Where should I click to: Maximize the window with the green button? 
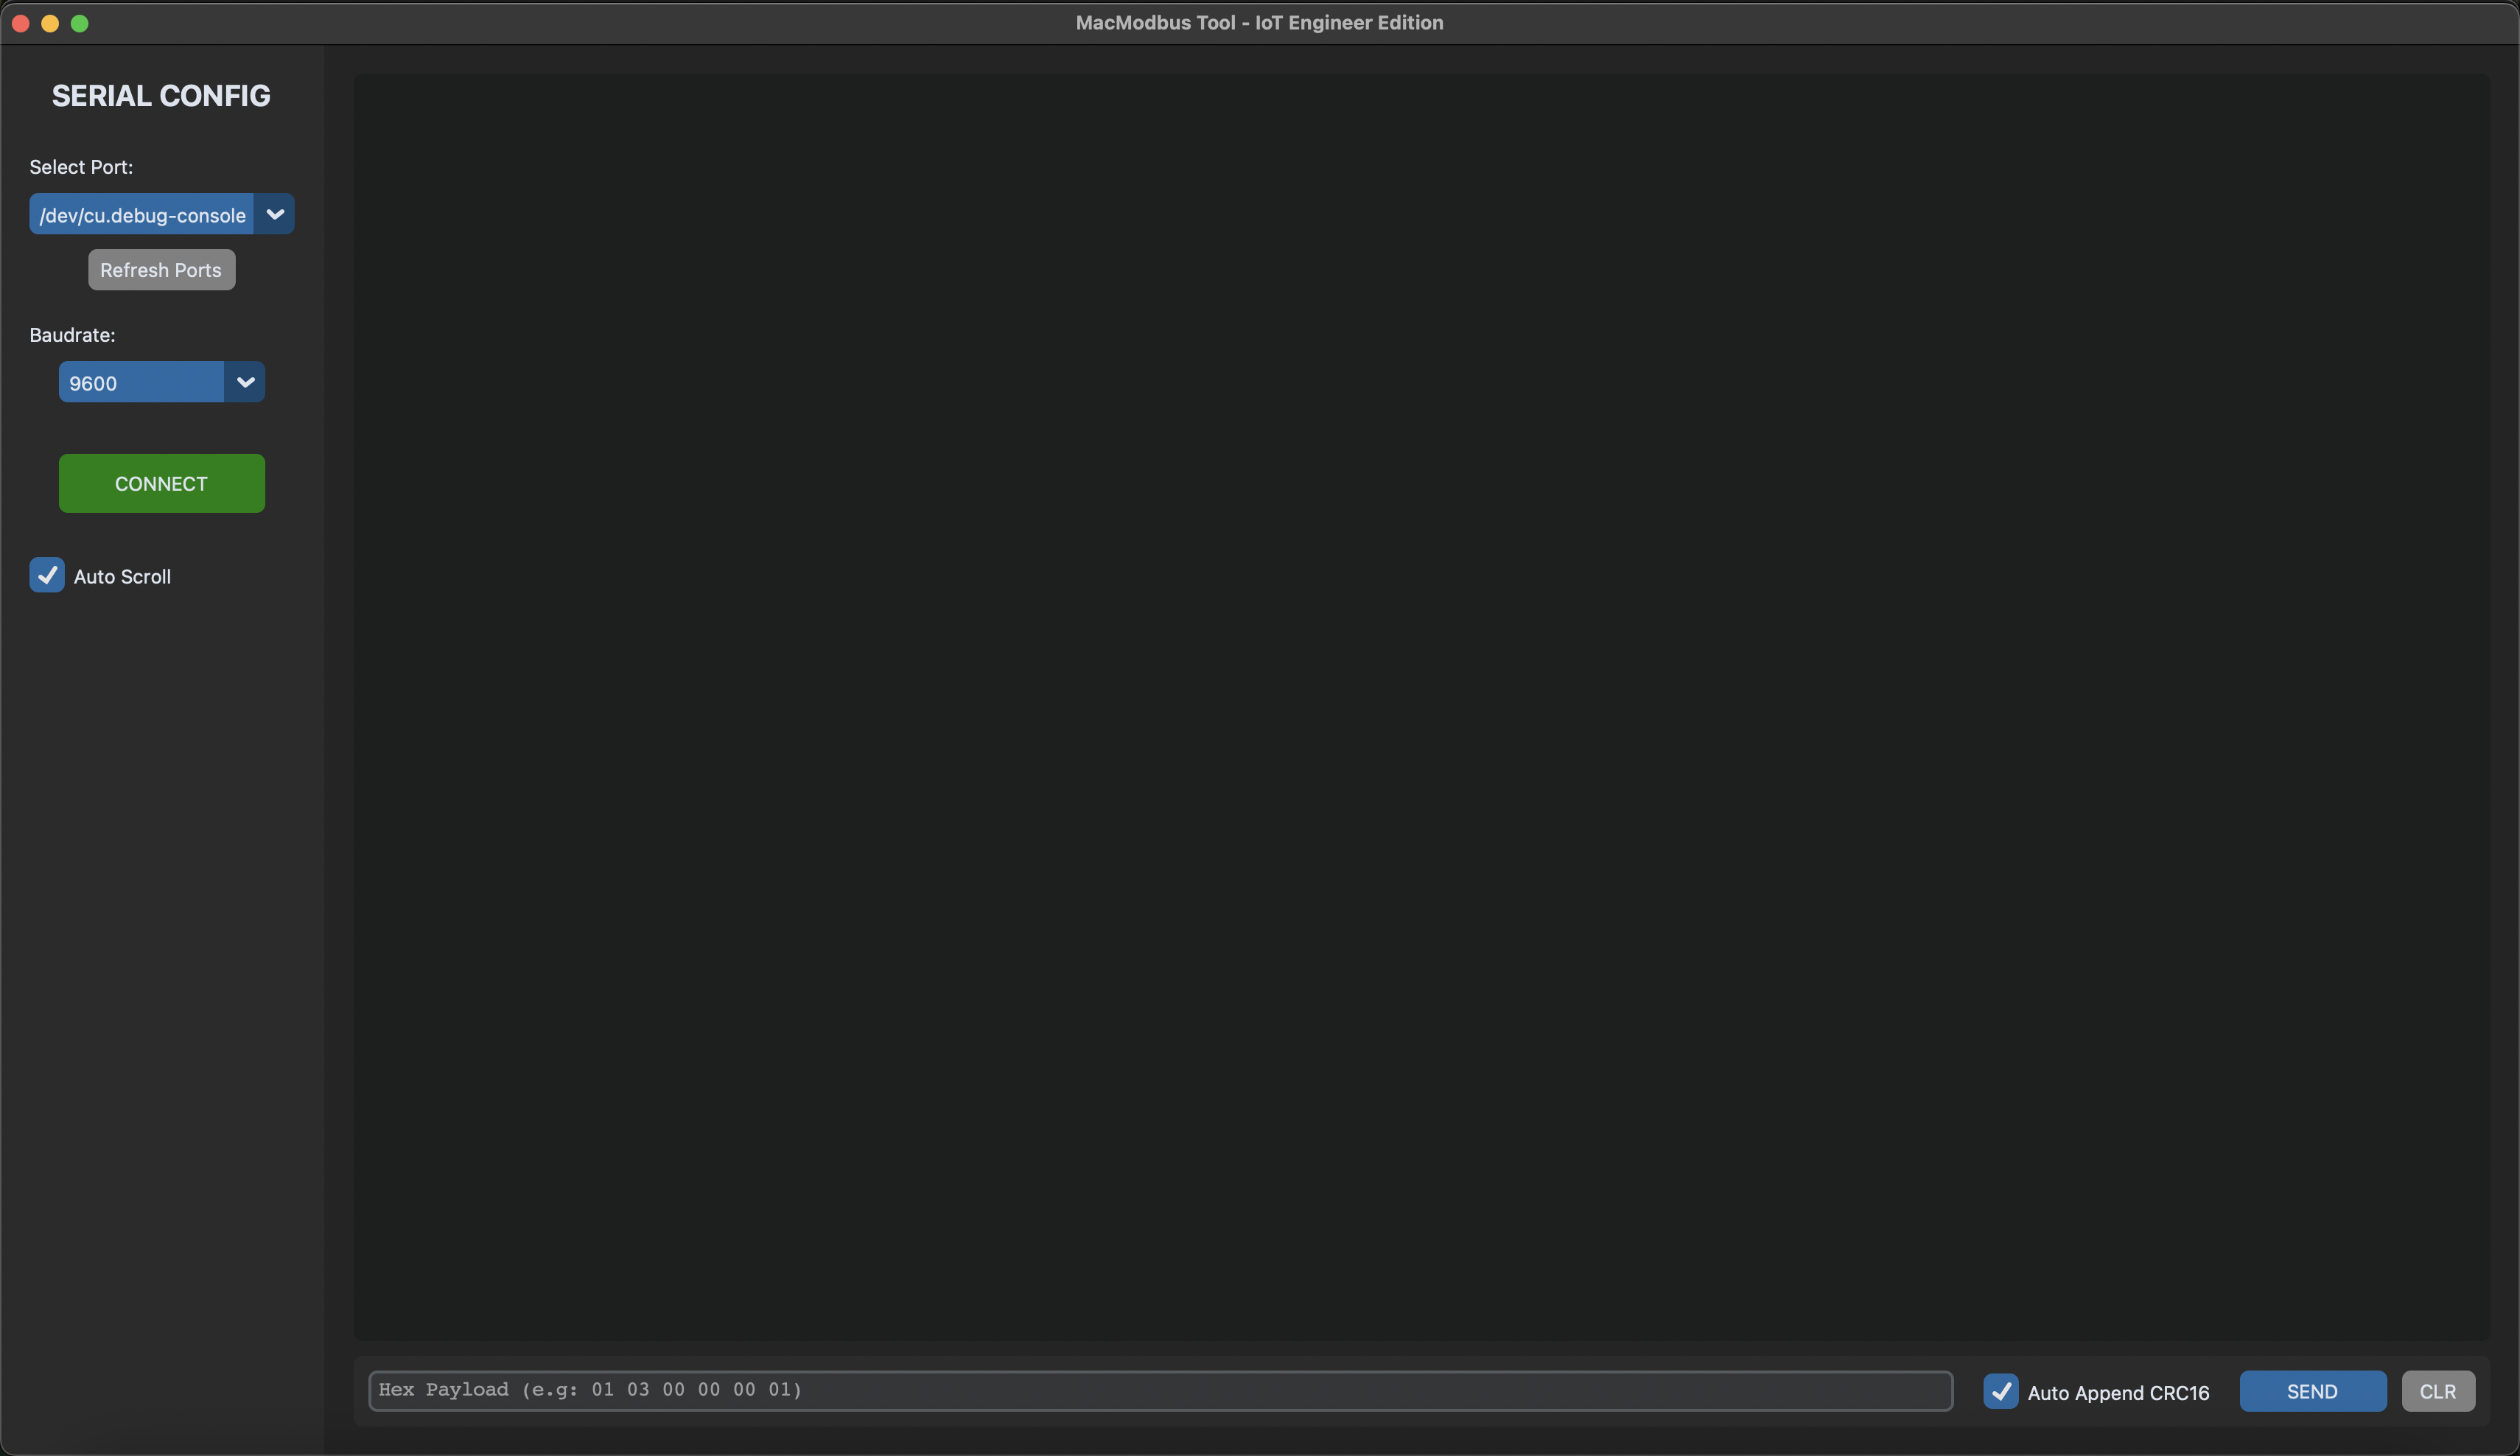coord(80,23)
